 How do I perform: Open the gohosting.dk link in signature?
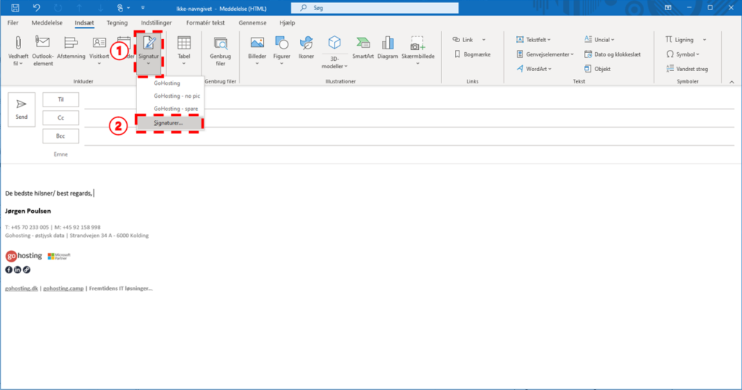point(21,288)
